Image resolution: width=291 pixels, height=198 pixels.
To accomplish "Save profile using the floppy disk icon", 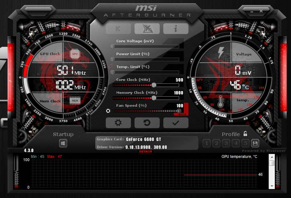I will [255, 144].
